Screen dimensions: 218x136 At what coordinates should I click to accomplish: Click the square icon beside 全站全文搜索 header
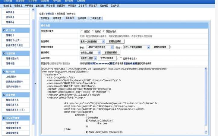coord(4,118)
